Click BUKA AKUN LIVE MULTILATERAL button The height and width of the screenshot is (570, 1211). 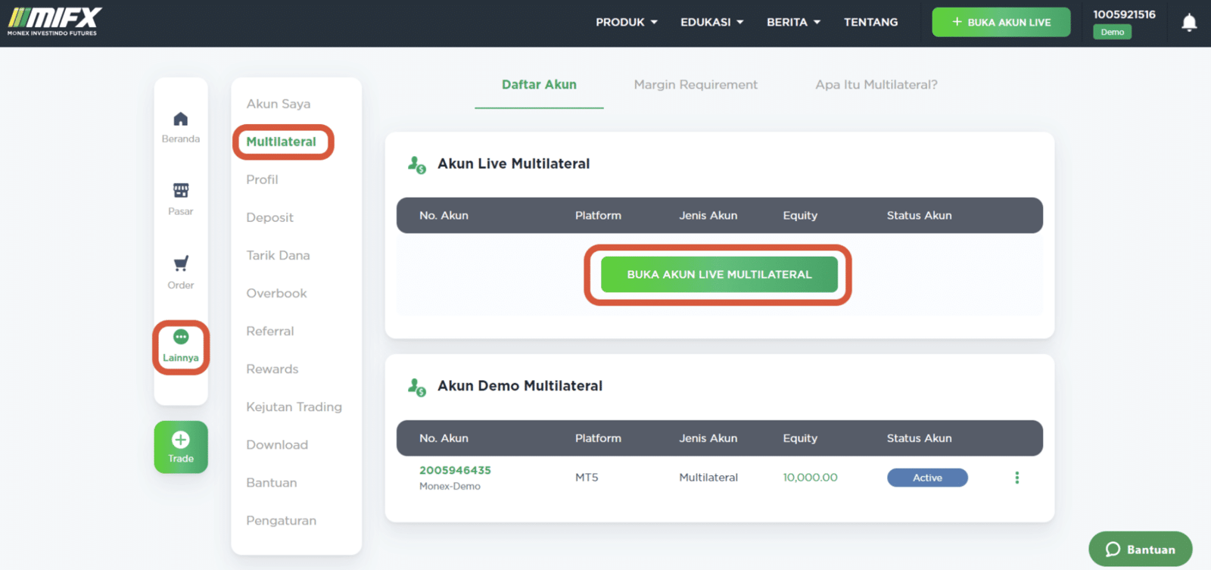[x=719, y=274]
